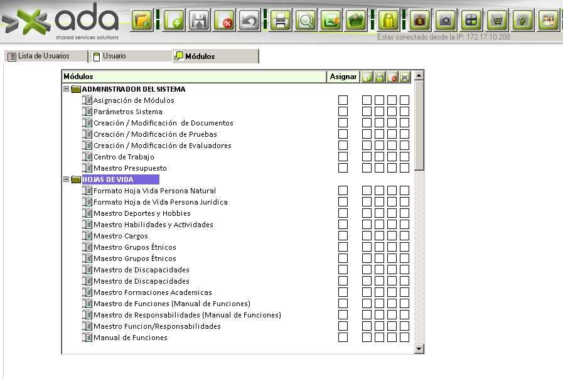Click the floppy disk save icon

(x=199, y=21)
